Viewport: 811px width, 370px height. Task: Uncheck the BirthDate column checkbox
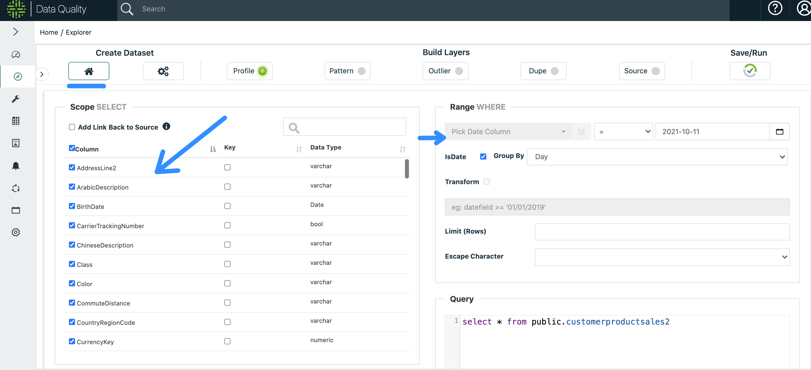click(x=72, y=206)
